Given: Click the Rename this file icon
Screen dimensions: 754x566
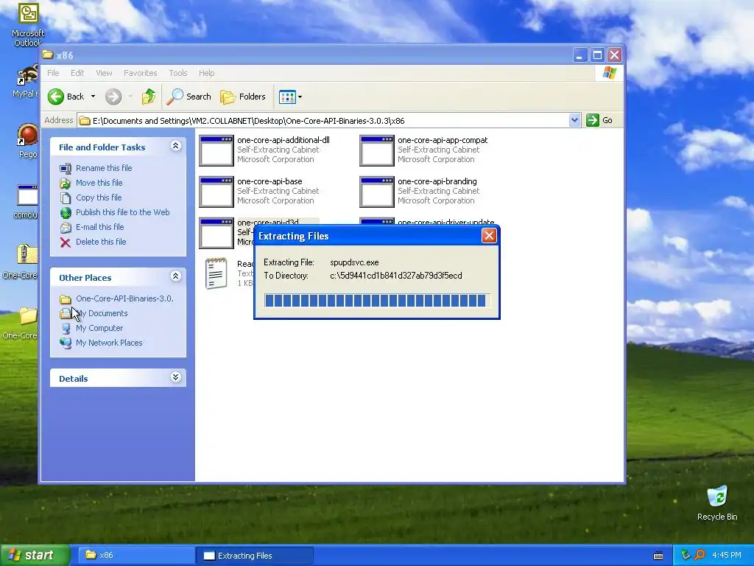Looking at the screenshot, I should tap(66, 168).
